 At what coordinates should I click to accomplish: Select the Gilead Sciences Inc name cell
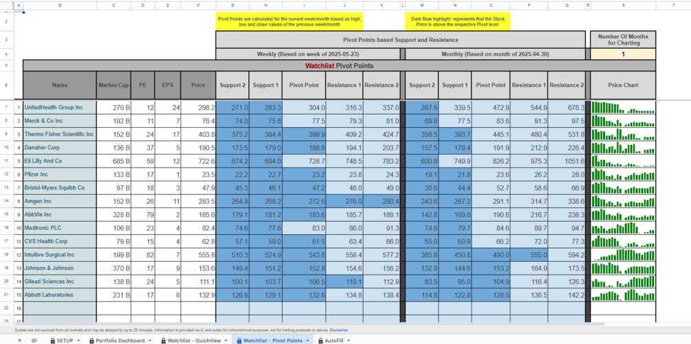point(60,282)
